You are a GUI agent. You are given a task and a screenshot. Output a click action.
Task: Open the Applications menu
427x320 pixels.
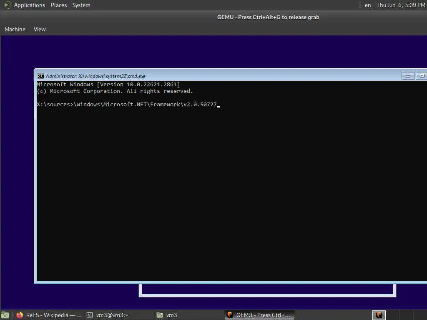[x=30, y=5]
